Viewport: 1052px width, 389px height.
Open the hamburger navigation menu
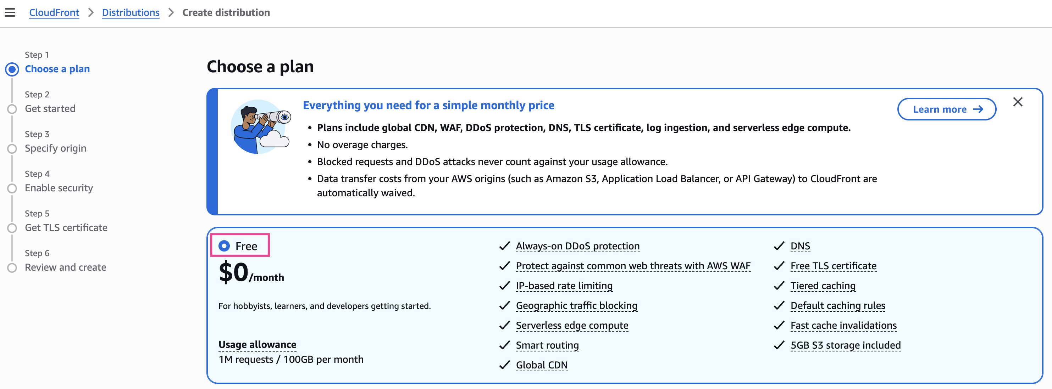(10, 13)
